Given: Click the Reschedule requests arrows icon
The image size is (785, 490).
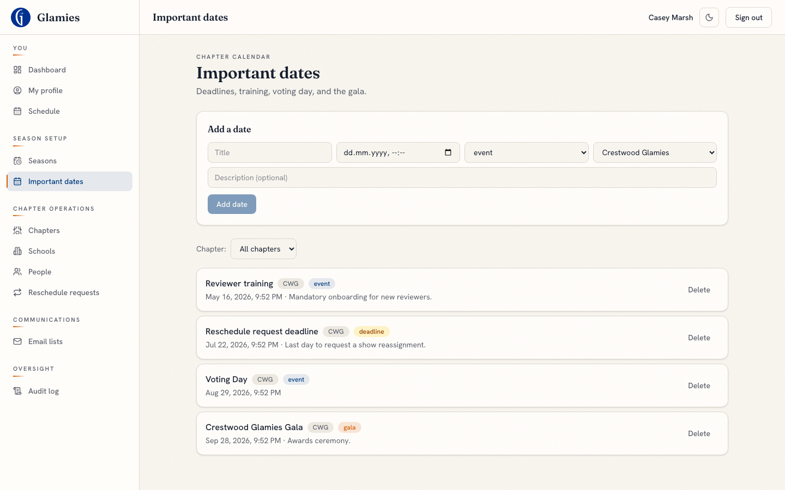Looking at the screenshot, I should pos(17,292).
